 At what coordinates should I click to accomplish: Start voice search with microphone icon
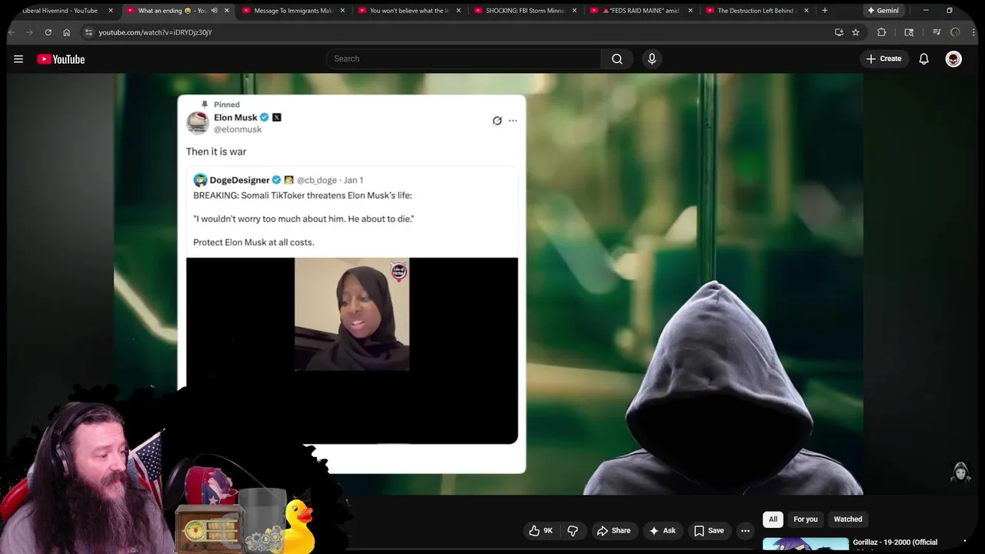pyautogui.click(x=652, y=59)
